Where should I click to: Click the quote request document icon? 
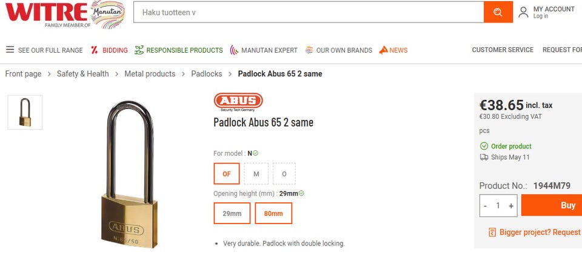tap(492, 233)
